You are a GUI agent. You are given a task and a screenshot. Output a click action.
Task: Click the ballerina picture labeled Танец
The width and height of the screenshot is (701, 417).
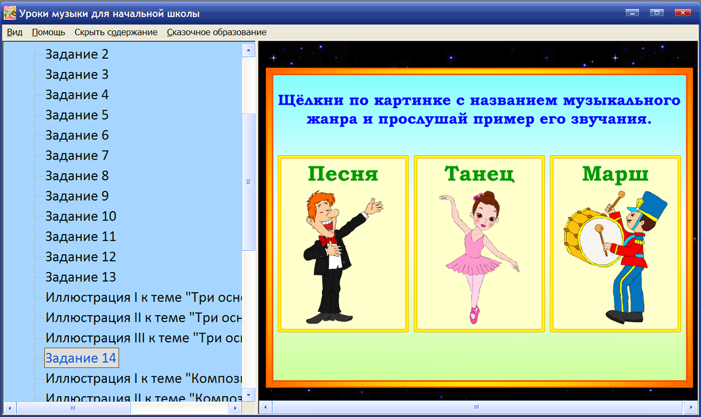(x=479, y=251)
